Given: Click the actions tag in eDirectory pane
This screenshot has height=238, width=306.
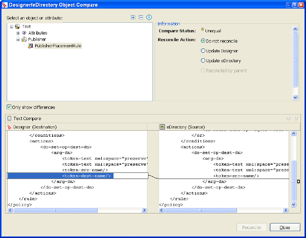Looking at the screenshot, I should (193, 147).
